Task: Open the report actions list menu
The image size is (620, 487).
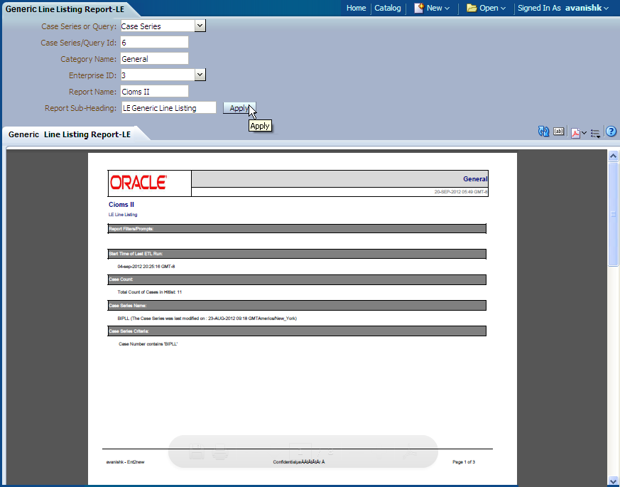Action: [x=595, y=133]
